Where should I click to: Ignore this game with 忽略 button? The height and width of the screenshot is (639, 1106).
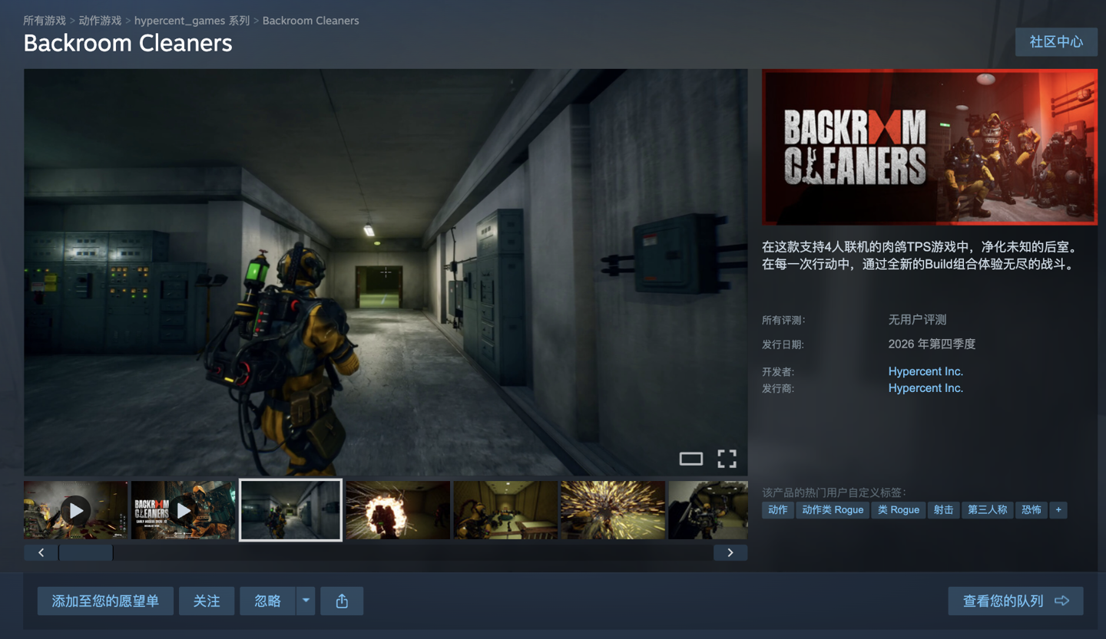[x=267, y=601]
